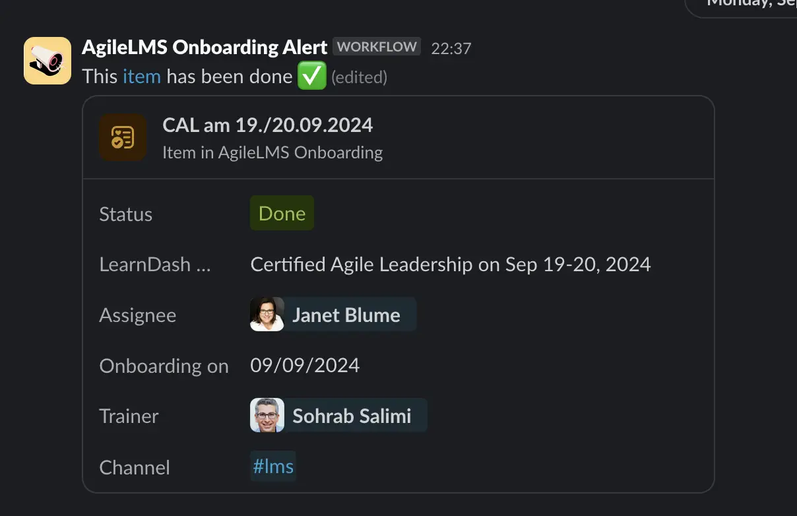797x516 pixels.
Task: Click the Done status label
Action: tap(282, 213)
